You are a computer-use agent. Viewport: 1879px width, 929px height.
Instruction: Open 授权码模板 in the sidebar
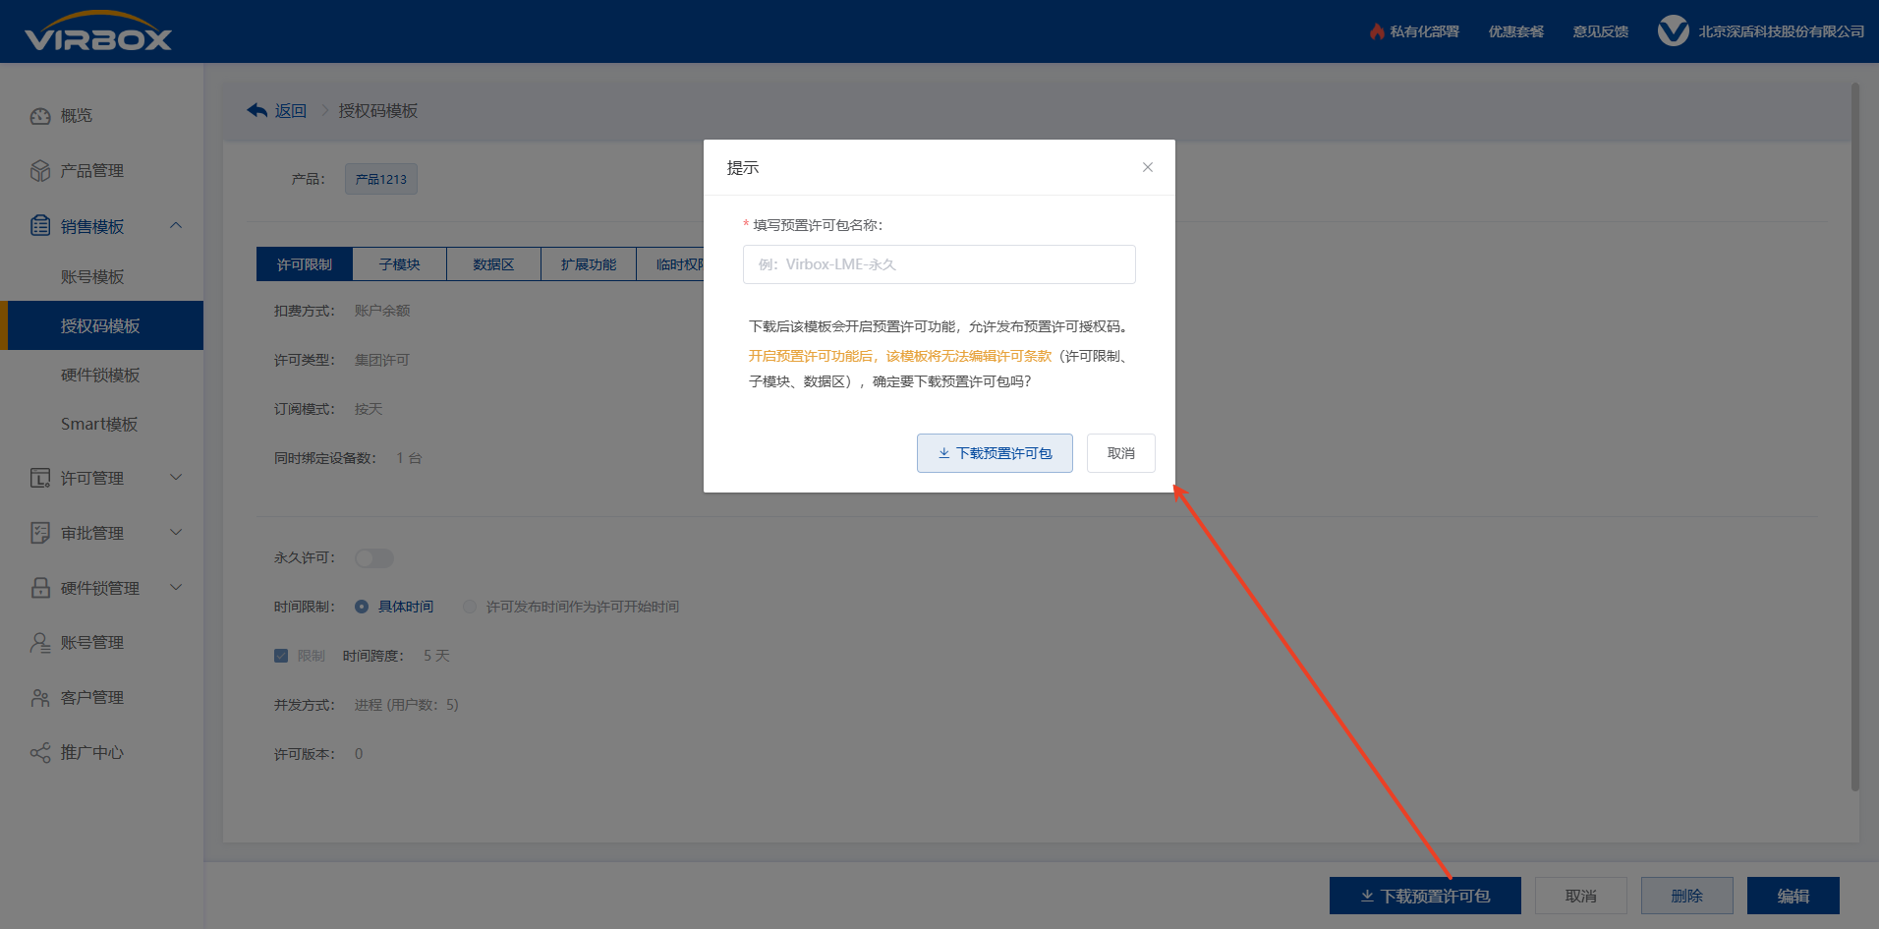[x=102, y=325]
